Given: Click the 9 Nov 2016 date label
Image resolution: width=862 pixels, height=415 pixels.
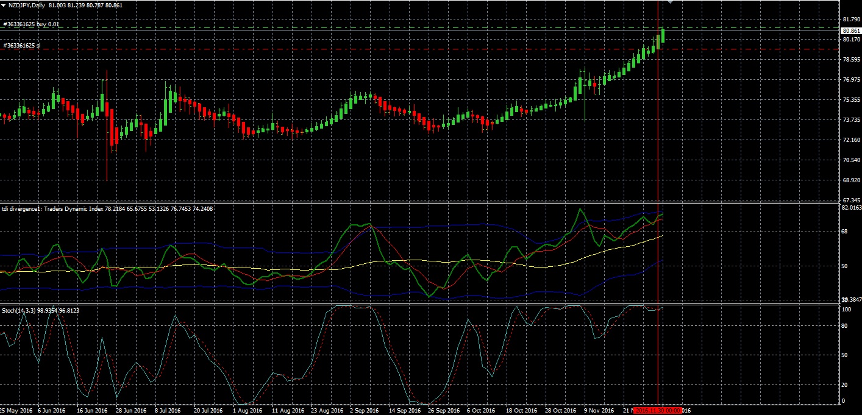Looking at the screenshot, I should tap(599, 411).
